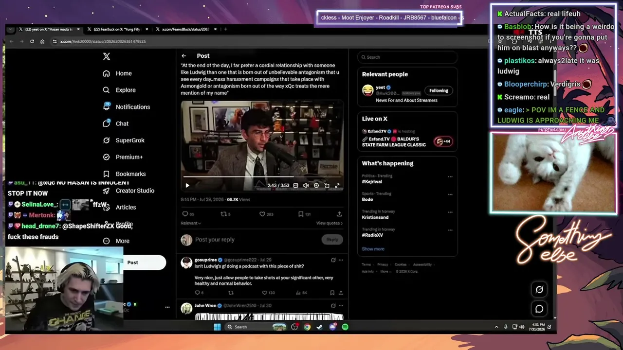Enter video fullscreen mode
623x350 pixels.
337,185
